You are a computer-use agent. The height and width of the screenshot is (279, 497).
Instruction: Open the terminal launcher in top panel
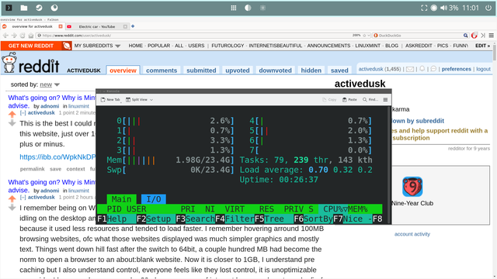pyautogui.click(x=9, y=8)
